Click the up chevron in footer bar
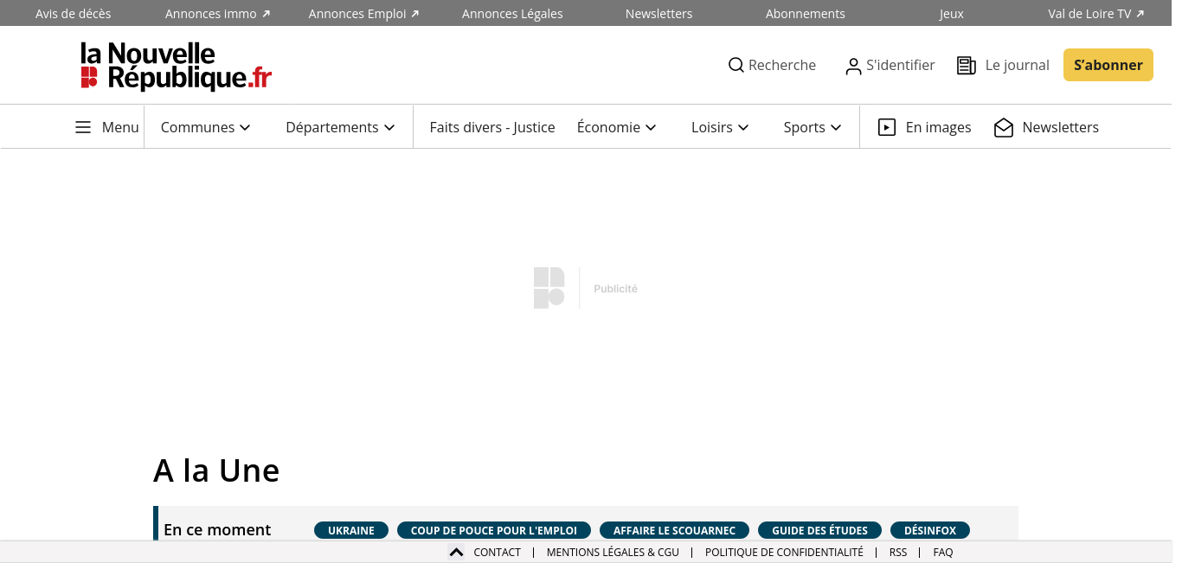The height and width of the screenshot is (563, 1182). (456, 552)
